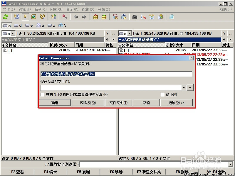Sort right panel by 大小 column header
This screenshot has width=235, height=176.
[183, 45]
